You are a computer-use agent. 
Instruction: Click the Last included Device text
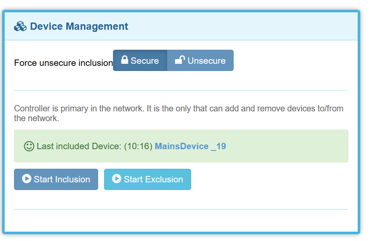coord(79,146)
